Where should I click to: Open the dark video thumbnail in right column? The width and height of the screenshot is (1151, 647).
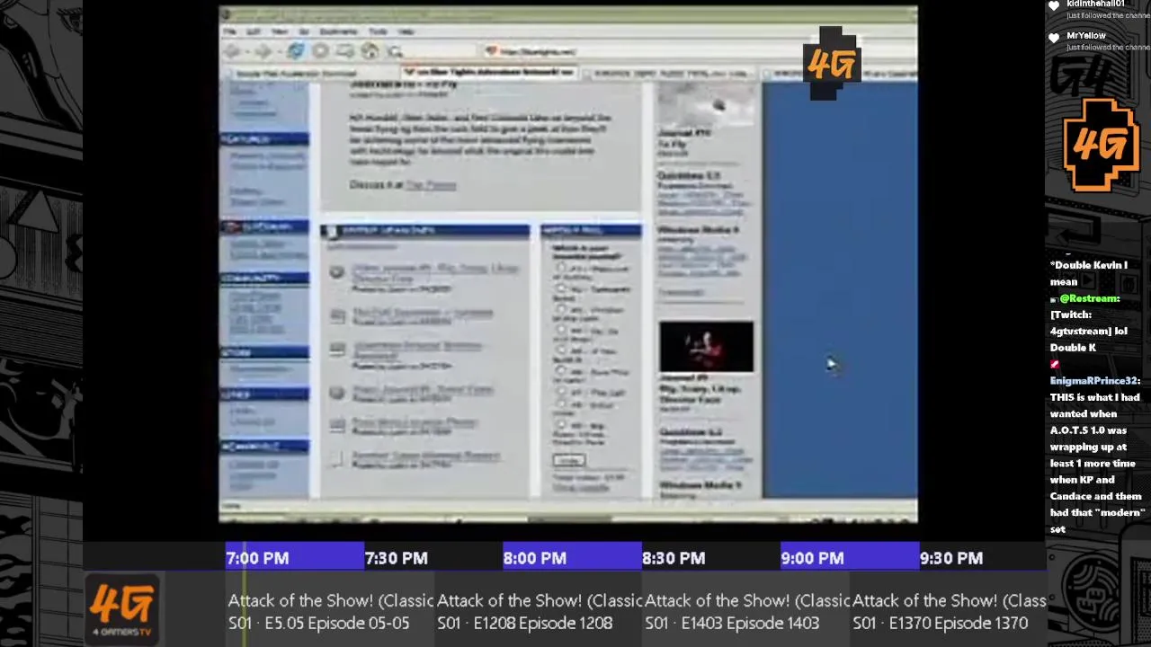pos(707,346)
